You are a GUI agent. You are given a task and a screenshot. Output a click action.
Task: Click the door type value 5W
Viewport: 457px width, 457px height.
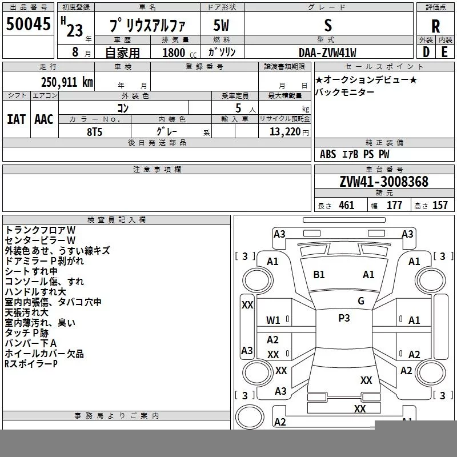221,25
